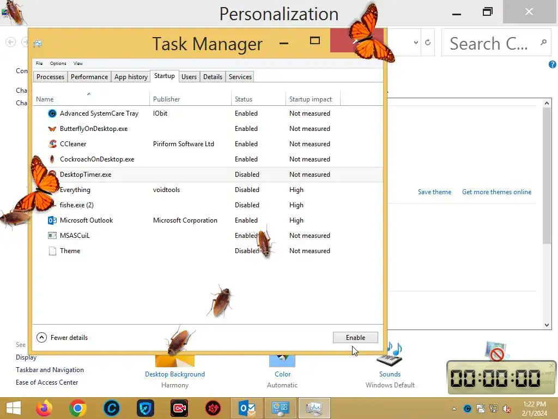
Task: Click the CockroachOnDesktop.exe row icon
Action: click(x=52, y=159)
